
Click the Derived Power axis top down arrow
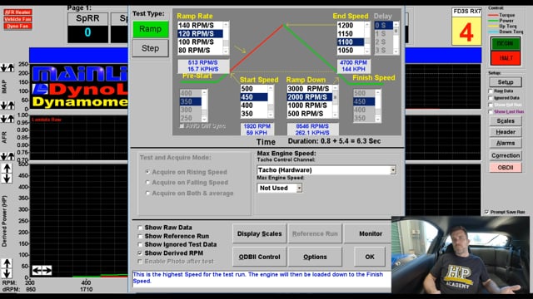[x=7, y=178]
